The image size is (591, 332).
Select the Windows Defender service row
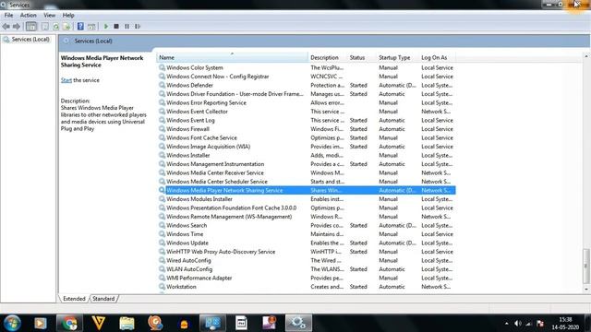tap(306, 85)
